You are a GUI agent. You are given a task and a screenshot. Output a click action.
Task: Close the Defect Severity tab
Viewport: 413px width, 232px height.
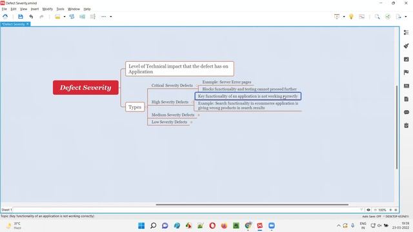coord(28,24)
